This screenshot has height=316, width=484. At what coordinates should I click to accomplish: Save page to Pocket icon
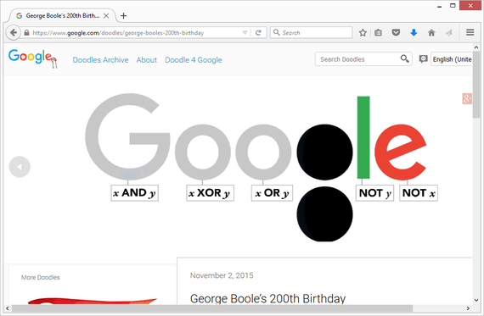click(x=396, y=33)
